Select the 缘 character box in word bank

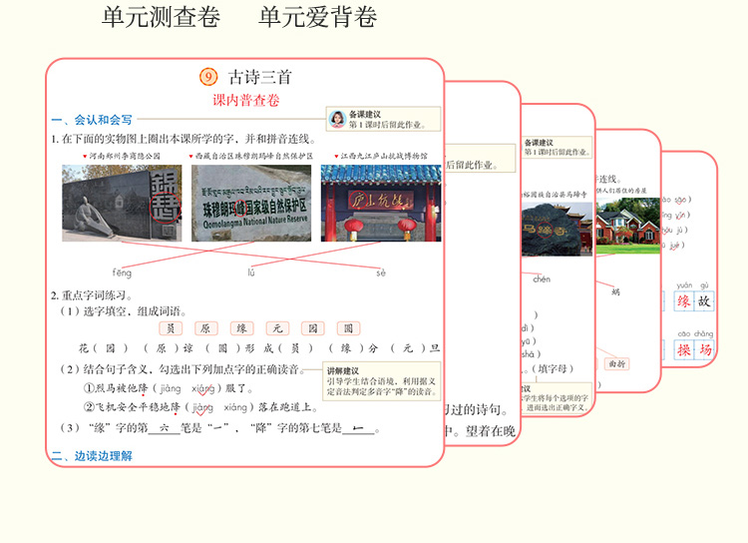(x=242, y=328)
